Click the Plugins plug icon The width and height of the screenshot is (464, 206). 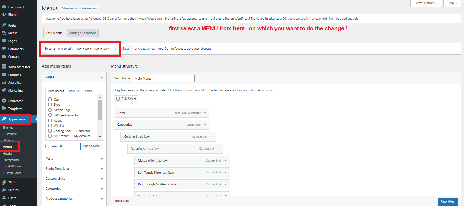pos(4,190)
